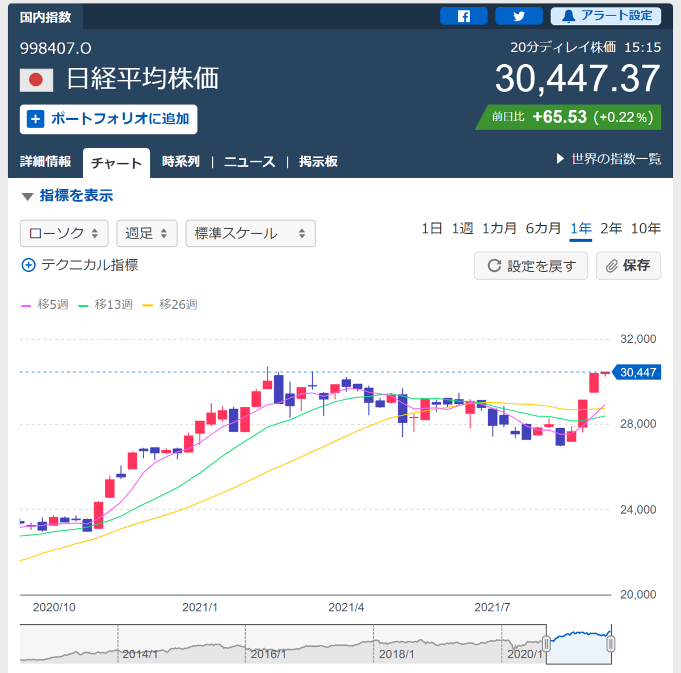Click the 998407.O ticker code

click(56, 48)
